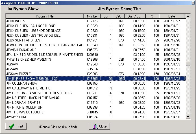
Task: Sort by Program Title column header
Action: (45, 16)
